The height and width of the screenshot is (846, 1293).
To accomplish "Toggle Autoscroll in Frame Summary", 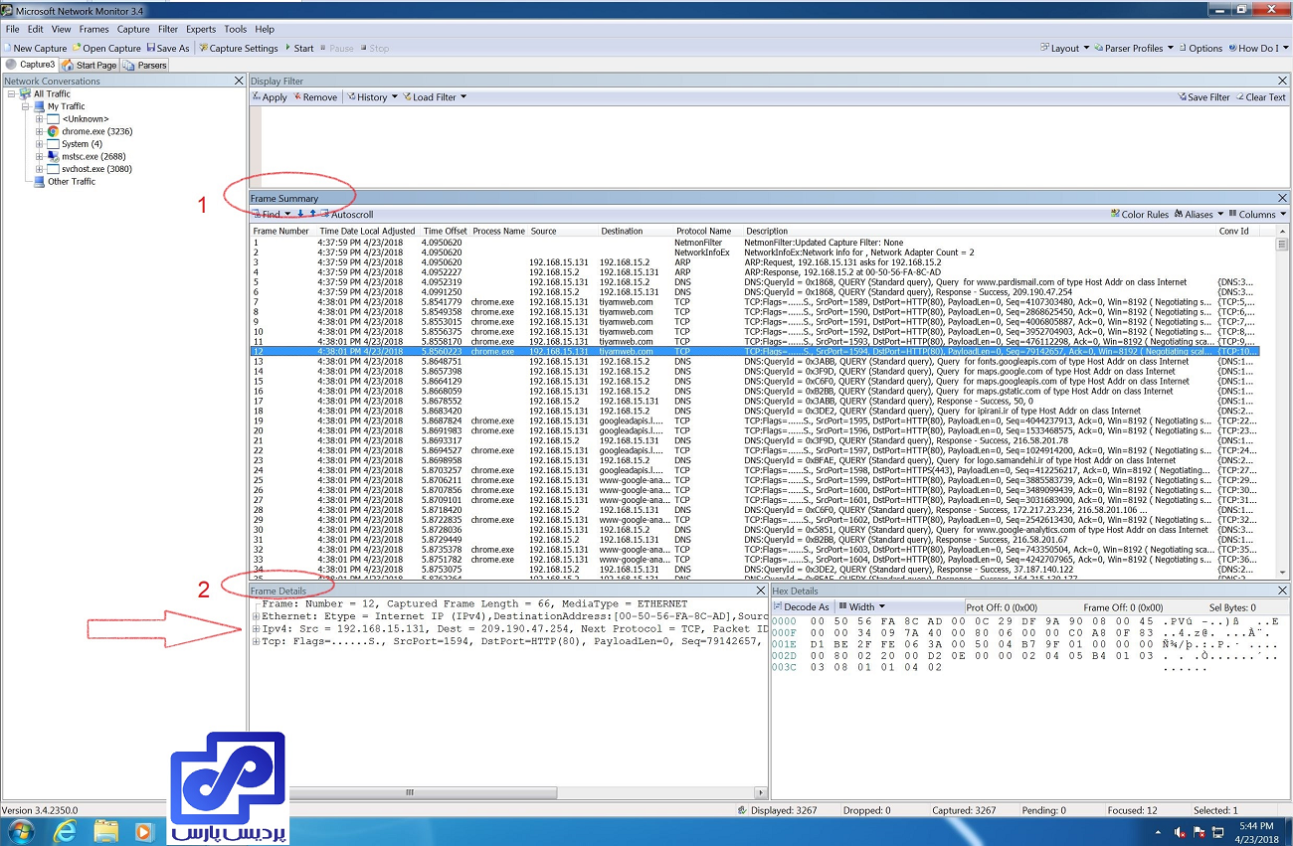I will click(347, 215).
